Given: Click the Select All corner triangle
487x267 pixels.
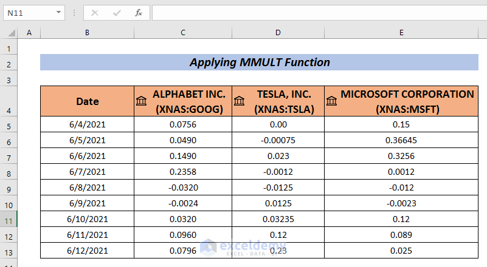Looking at the screenshot, I should tap(12, 33).
